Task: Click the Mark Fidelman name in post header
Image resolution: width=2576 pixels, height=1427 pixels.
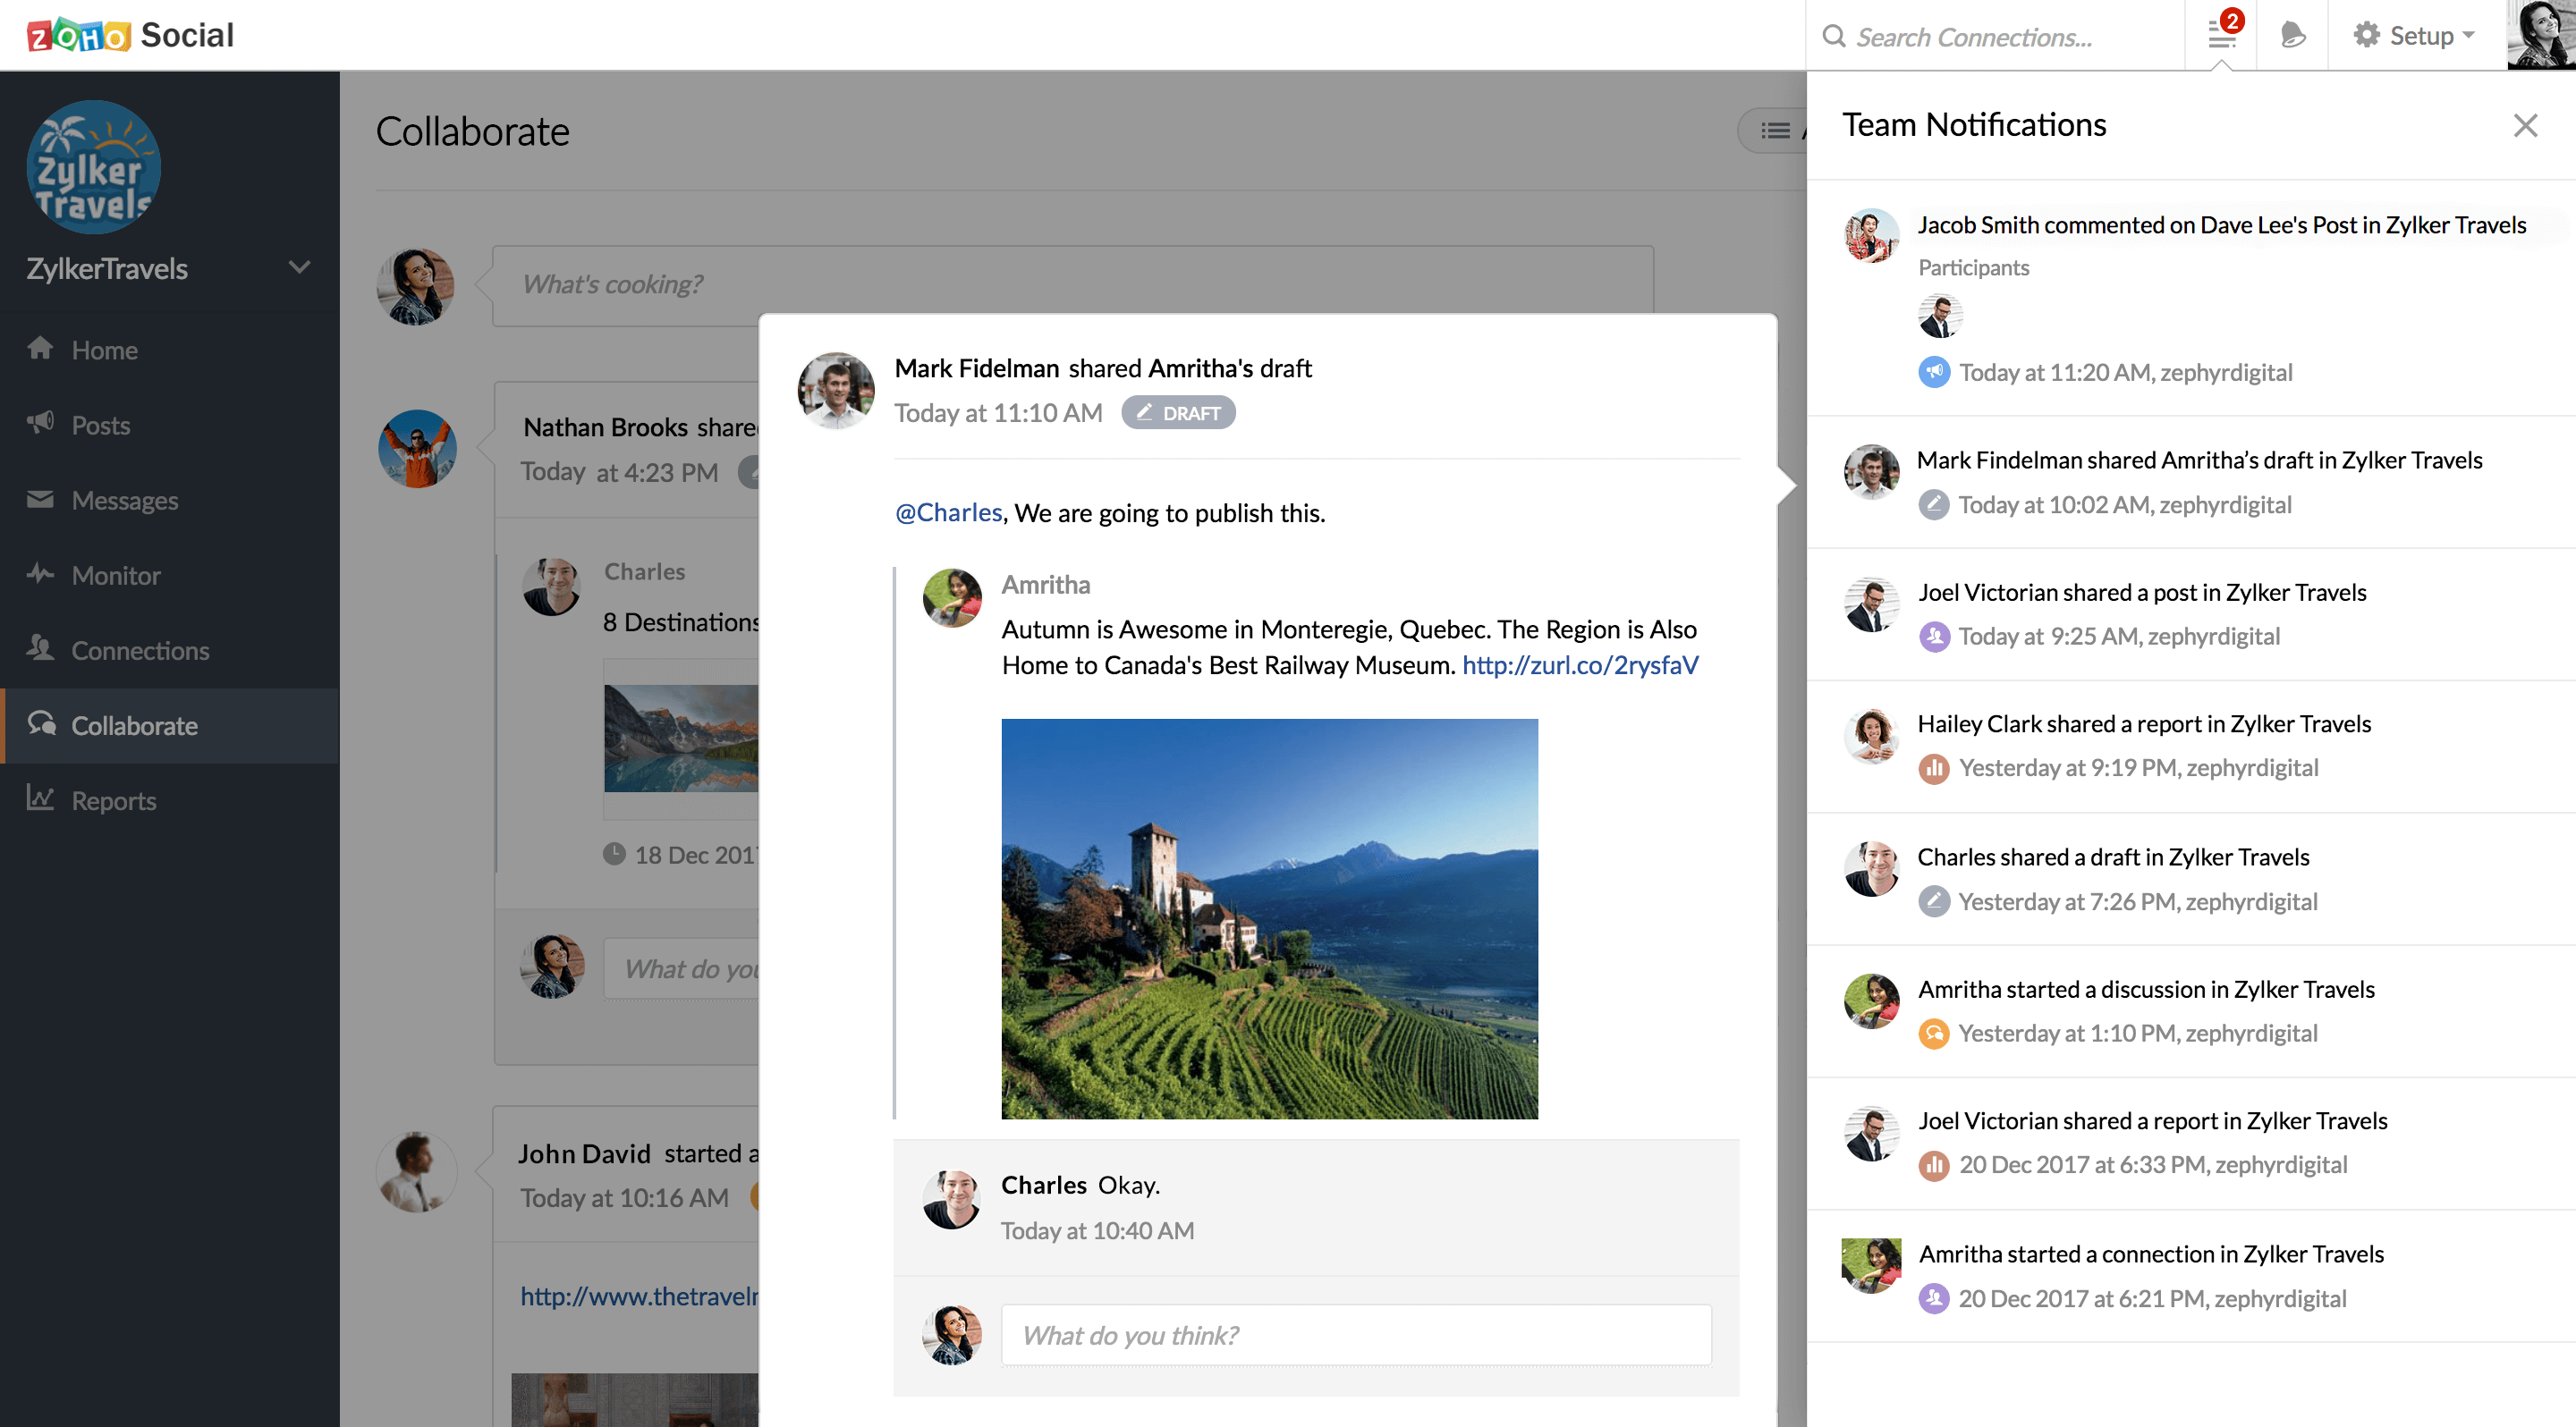Action: (x=976, y=367)
